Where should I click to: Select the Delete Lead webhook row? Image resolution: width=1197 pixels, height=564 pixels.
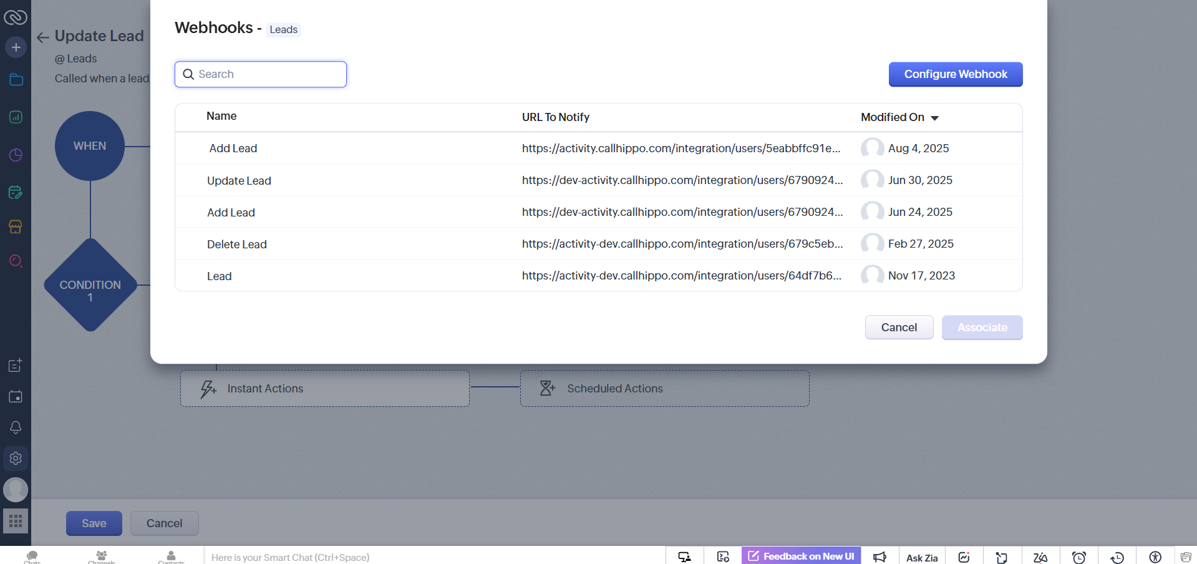(x=599, y=244)
